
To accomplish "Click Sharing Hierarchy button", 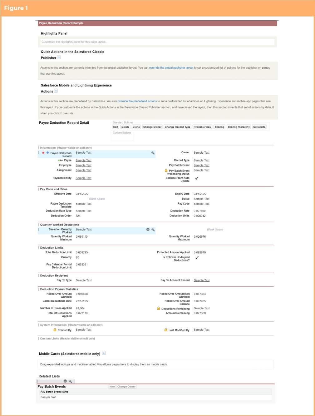I will pyautogui.click(x=239, y=127).
